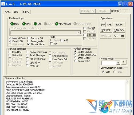Click 'JAF version 1.98.65 beta1' log line
The width and height of the screenshot is (134, 115).
tap(19, 81)
